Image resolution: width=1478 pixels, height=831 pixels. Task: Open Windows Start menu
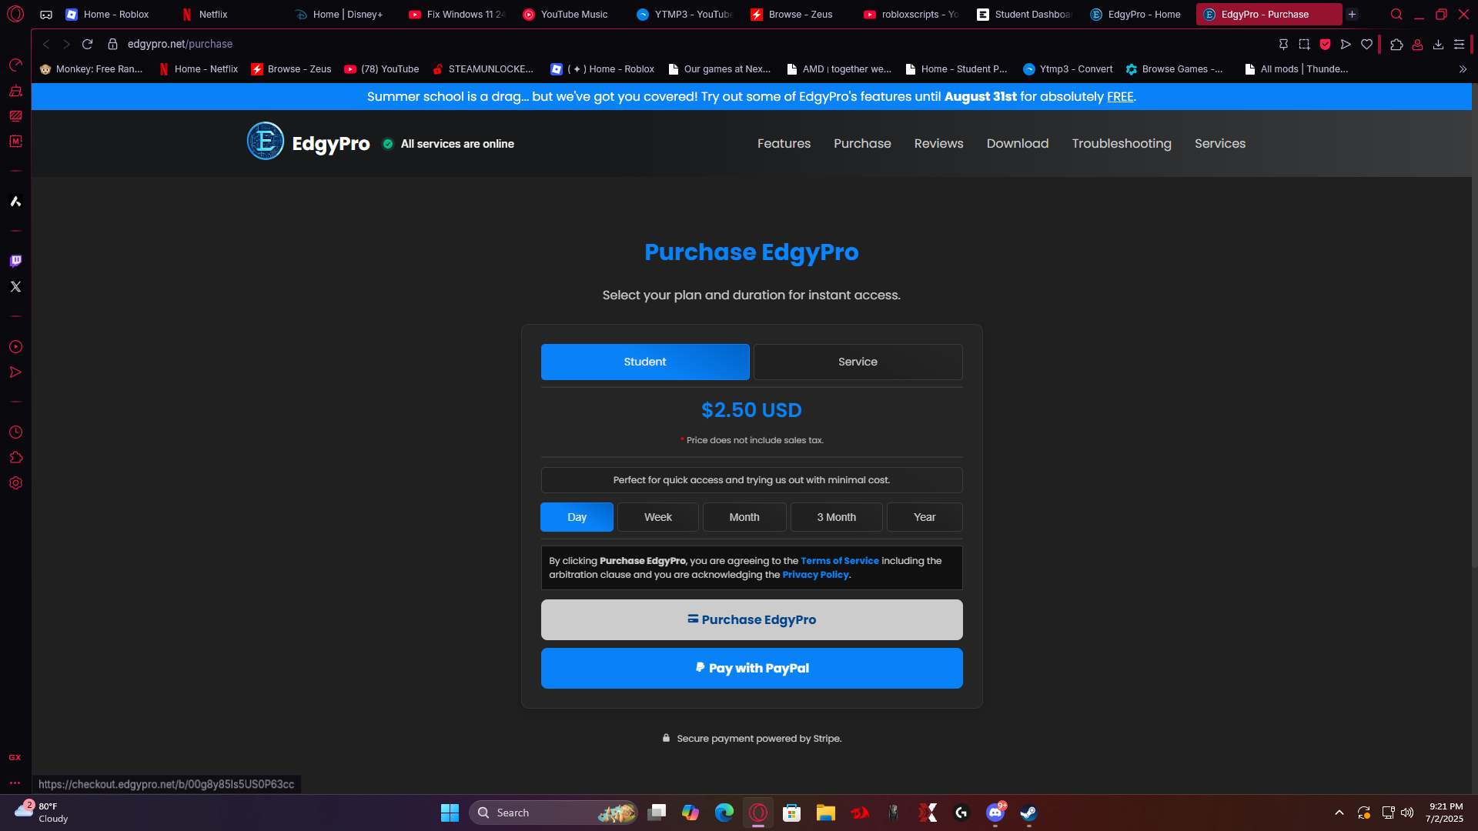pos(450,813)
